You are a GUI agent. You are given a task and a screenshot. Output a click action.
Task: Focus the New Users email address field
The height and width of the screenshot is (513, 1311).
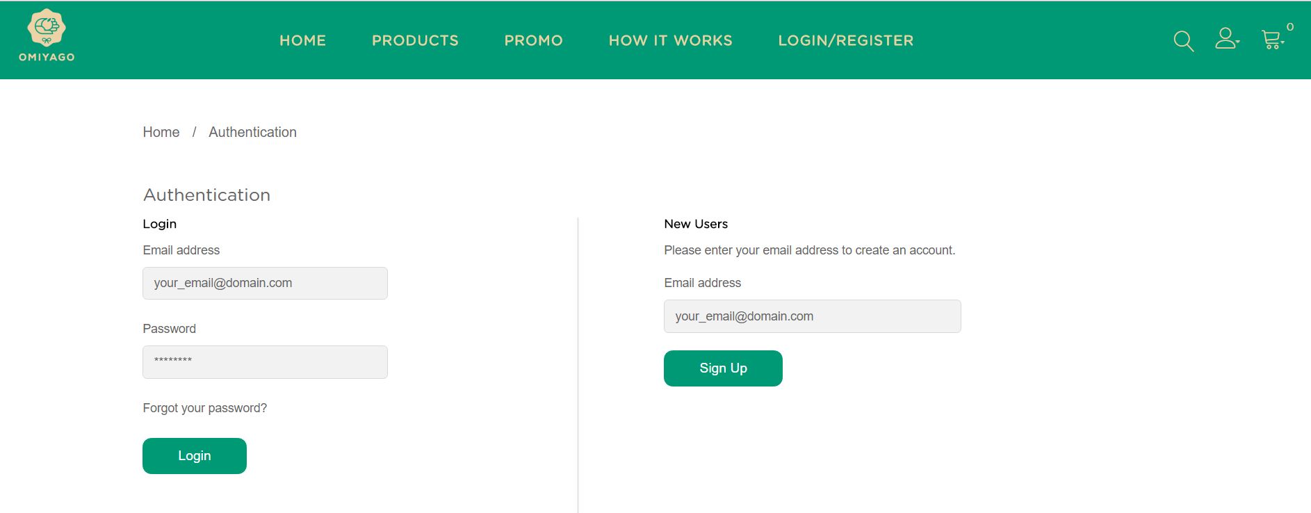point(812,316)
